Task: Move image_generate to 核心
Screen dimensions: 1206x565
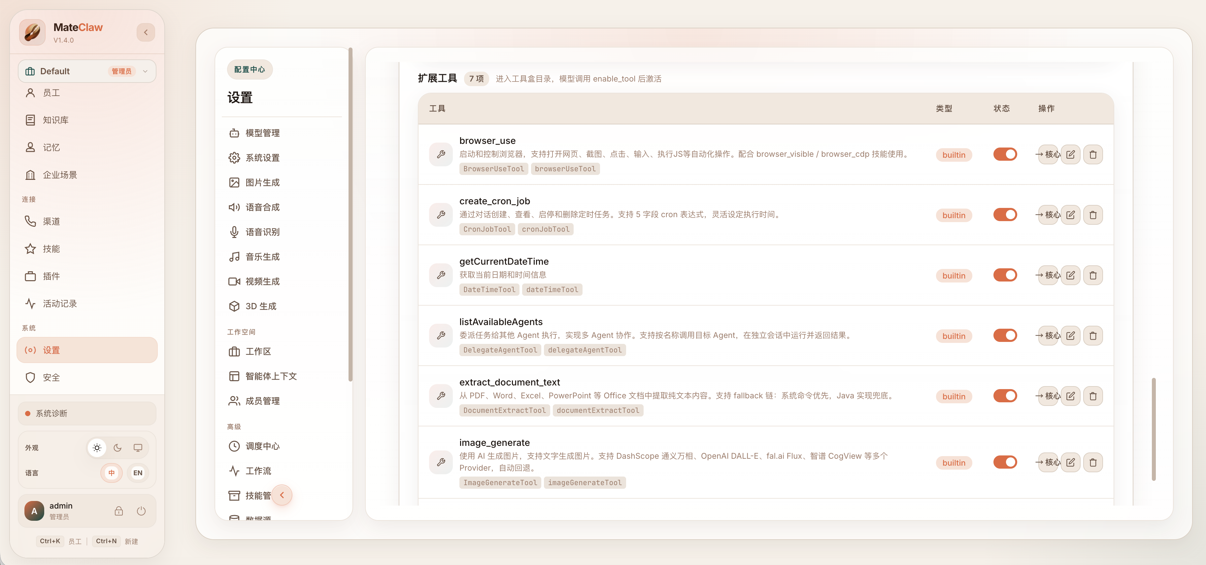Action: [x=1048, y=462]
